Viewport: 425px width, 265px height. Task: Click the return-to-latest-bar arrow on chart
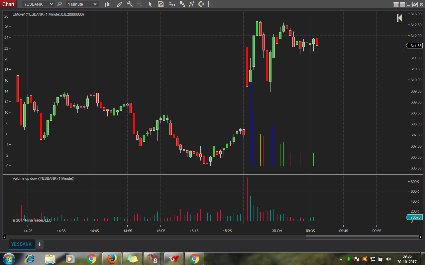(399, 18)
